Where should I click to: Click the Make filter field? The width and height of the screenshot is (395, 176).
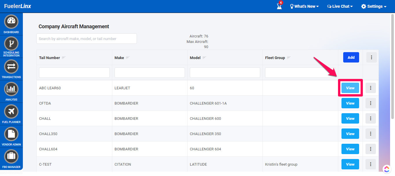[x=150, y=73]
